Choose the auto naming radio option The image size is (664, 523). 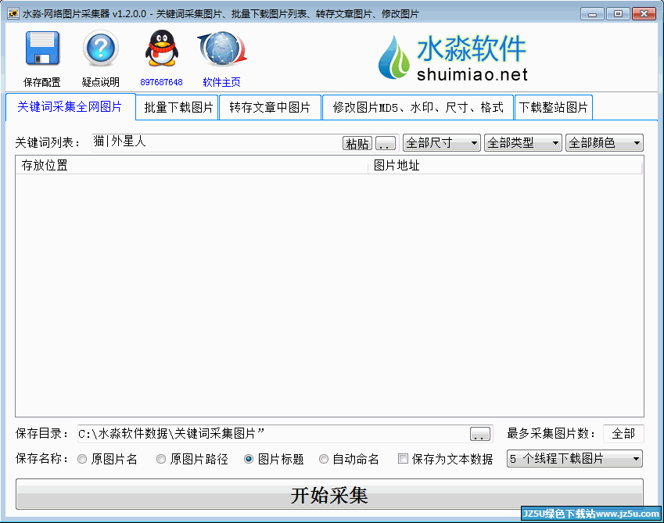324,460
